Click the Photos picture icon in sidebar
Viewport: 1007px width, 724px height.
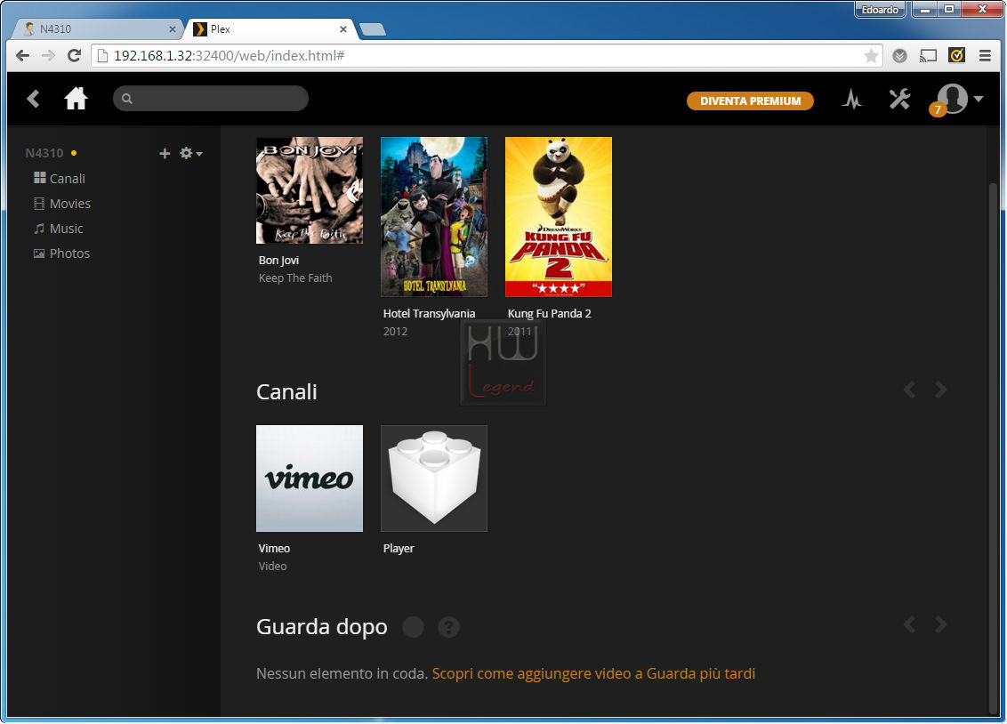39,253
